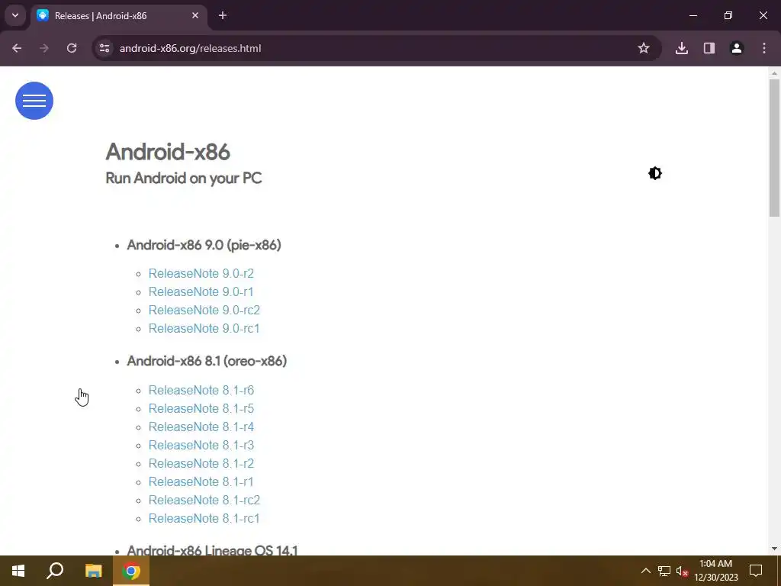This screenshot has width=781, height=586.
Task: Open the Windows Start menu
Action: [18, 571]
